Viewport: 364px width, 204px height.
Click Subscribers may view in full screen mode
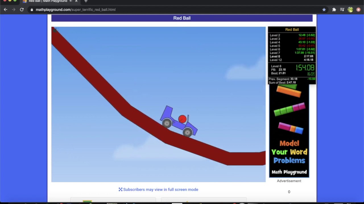(x=161, y=190)
